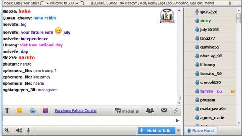Click the raised hand icon beside chocoli135
This screenshot has height=136, width=242.
coord(197,82)
